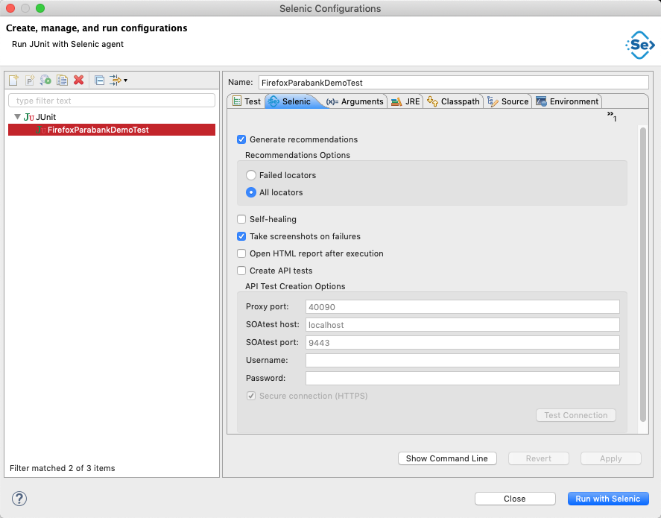Toggle Secure connection (HTTPS) checkbox

(251, 396)
